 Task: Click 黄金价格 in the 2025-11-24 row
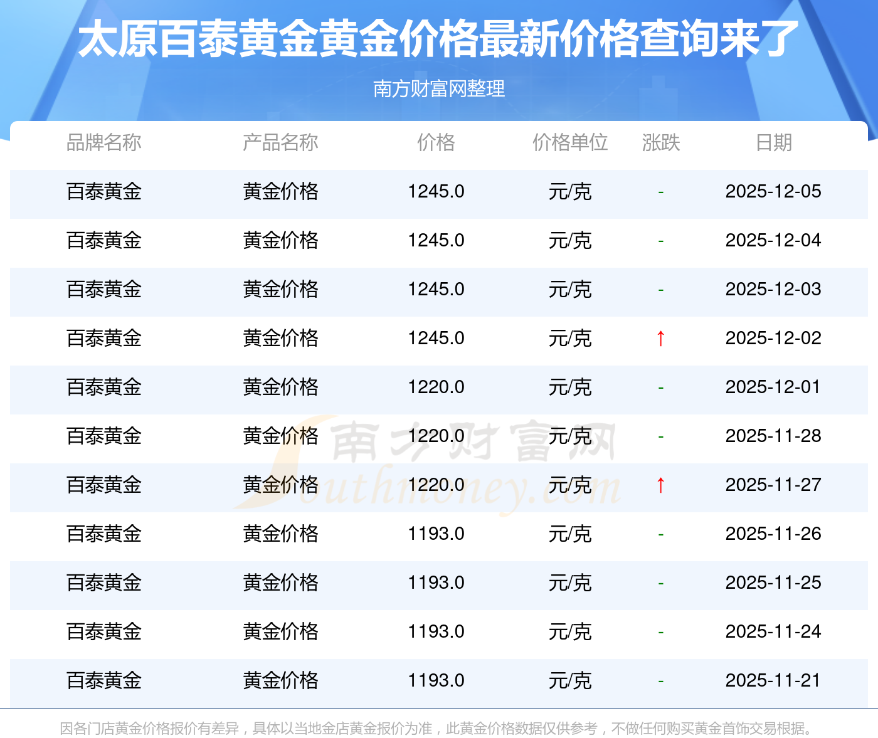[280, 632]
